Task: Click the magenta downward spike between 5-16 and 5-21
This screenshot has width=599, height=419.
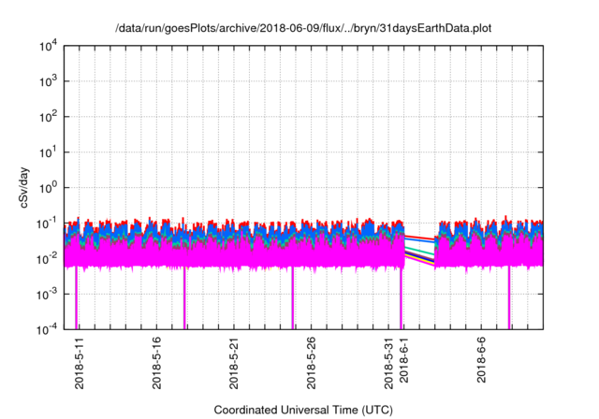Action: click(184, 299)
